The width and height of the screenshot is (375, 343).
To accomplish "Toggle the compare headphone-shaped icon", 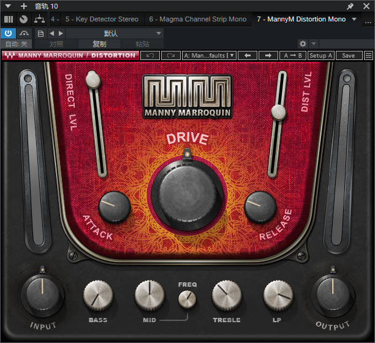I will (x=24, y=33).
